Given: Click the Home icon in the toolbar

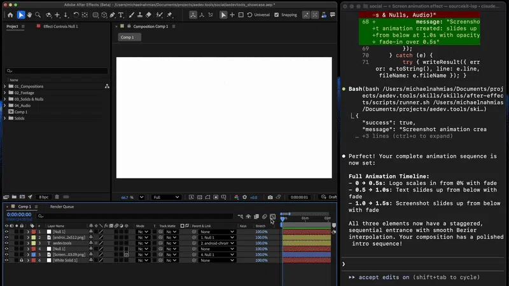Looking at the screenshot, I should 10,15.
